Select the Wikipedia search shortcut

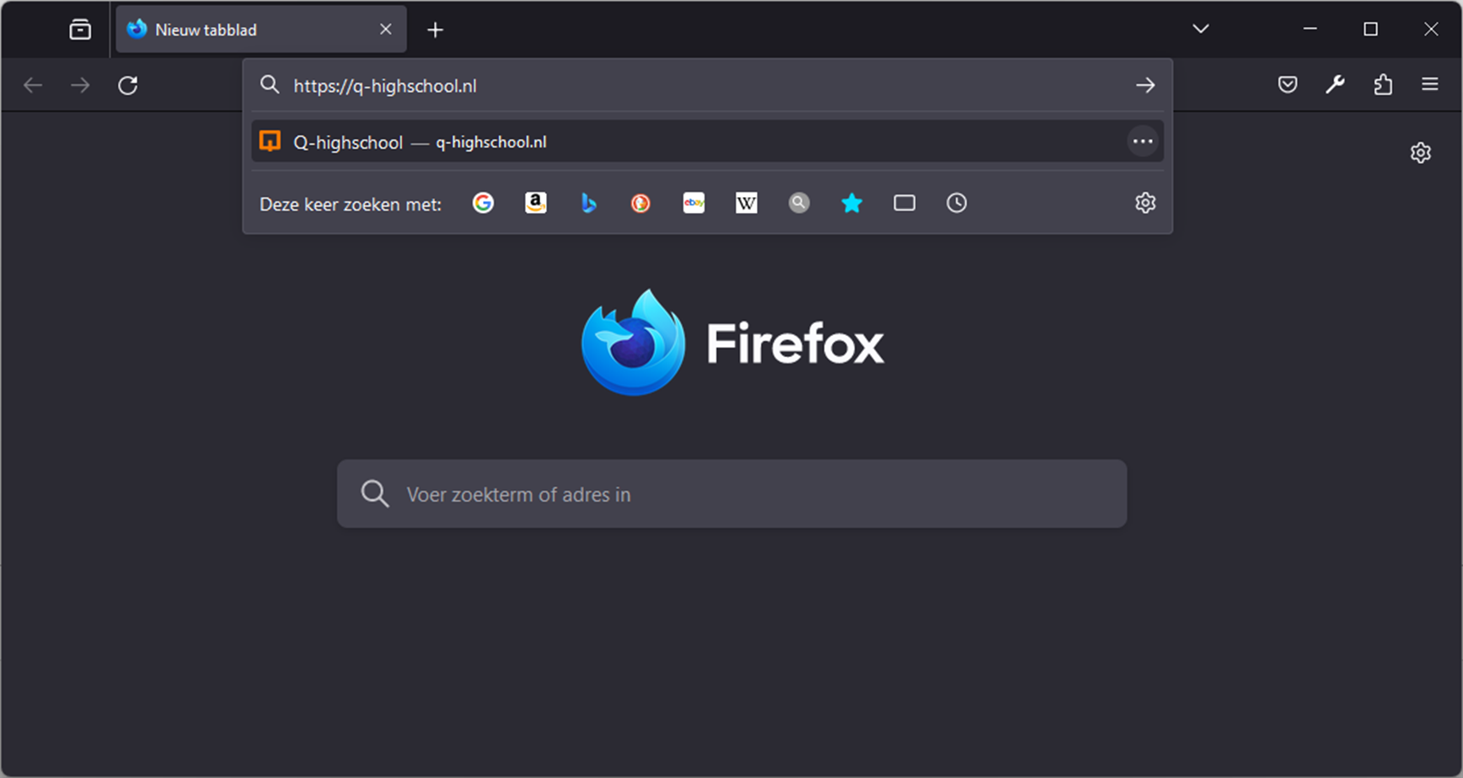point(746,203)
